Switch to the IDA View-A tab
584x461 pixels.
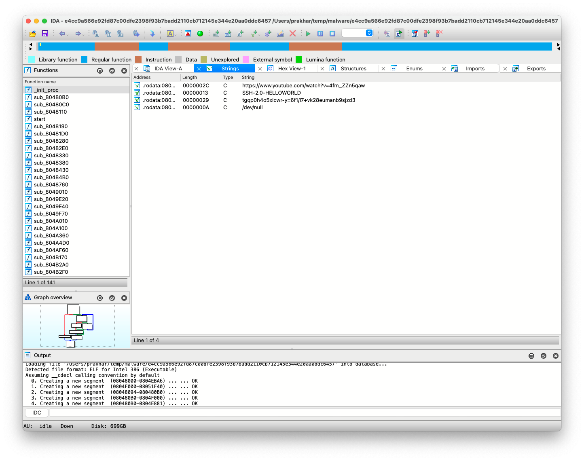168,69
